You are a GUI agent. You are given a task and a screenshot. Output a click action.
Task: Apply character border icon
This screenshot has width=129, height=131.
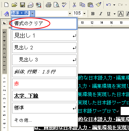[121, 14]
